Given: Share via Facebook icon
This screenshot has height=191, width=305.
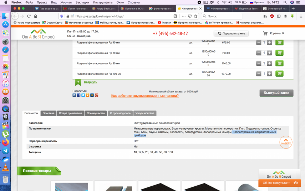Looking at the screenshot, I should pyautogui.click(x=78, y=95).
